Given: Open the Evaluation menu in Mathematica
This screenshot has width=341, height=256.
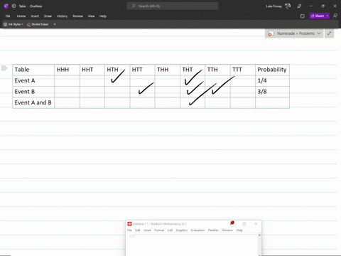Looking at the screenshot, I should point(197,230).
